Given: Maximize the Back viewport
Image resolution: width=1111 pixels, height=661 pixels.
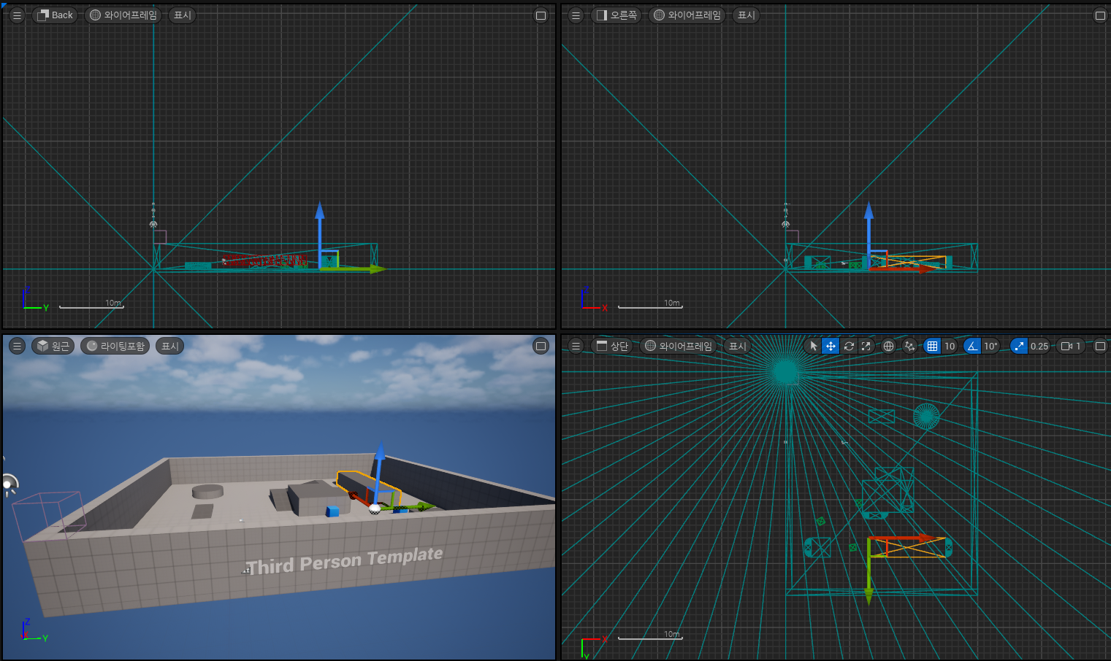Looking at the screenshot, I should [541, 15].
